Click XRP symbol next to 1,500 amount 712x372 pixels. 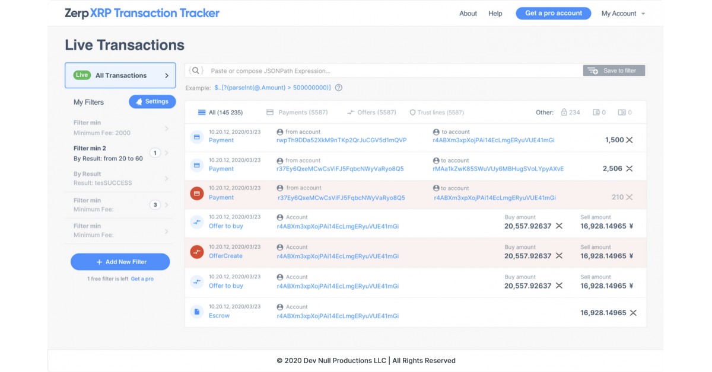coord(630,140)
